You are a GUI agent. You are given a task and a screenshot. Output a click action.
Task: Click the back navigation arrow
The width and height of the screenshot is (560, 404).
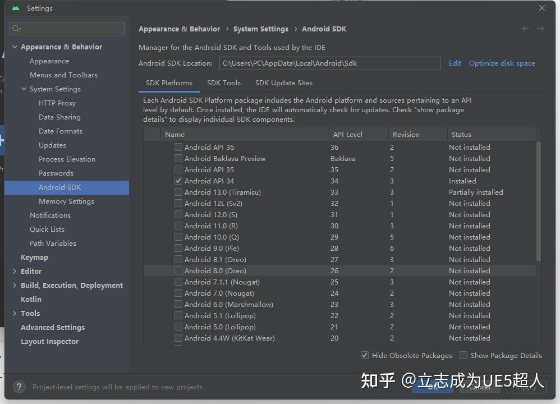(x=525, y=28)
